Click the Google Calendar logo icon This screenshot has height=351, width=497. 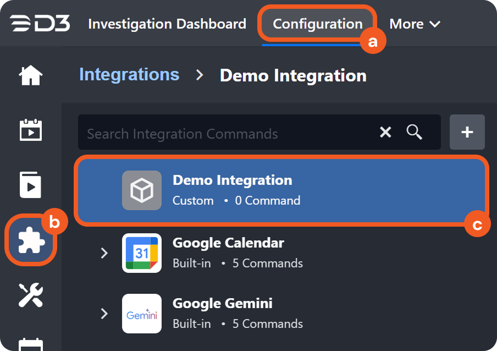coord(142,253)
